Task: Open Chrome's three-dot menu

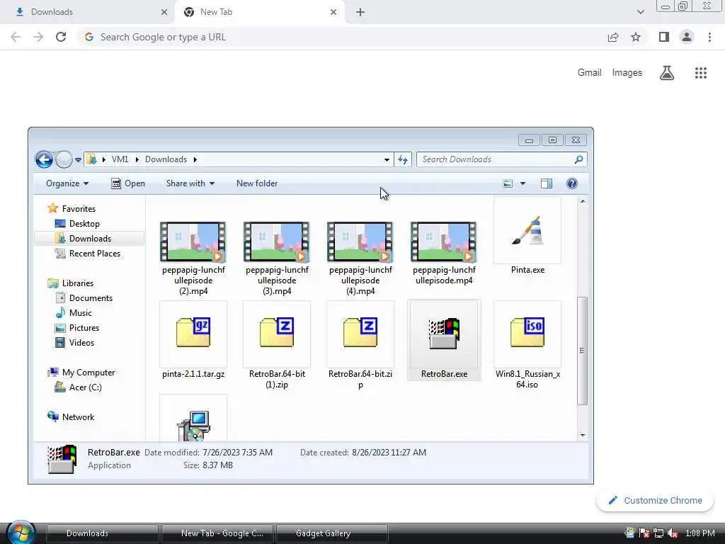Action: [709, 37]
